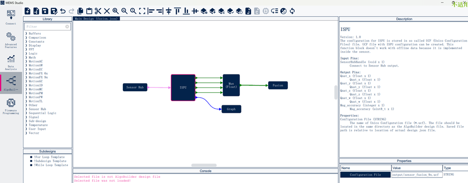Select the Mux (Float) block

click(231, 85)
